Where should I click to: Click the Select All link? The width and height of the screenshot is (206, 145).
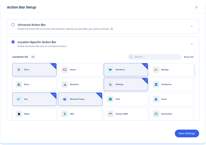pyautogui.click(x=188, y=57)
